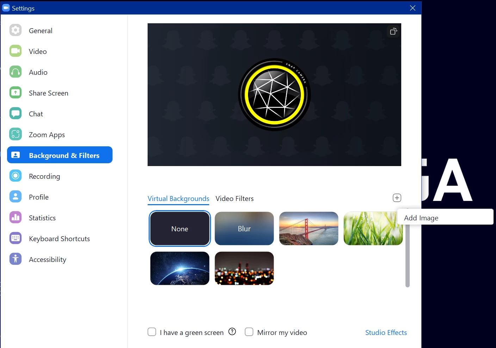Select the Zoom Apps sidebar icon
496x348 pixels.
pos(15,134)
